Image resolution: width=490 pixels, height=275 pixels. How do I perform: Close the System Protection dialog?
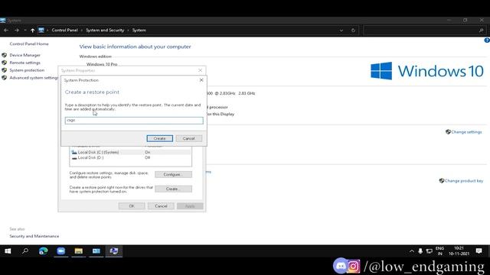pyautogui.click(x=201, y=80)
